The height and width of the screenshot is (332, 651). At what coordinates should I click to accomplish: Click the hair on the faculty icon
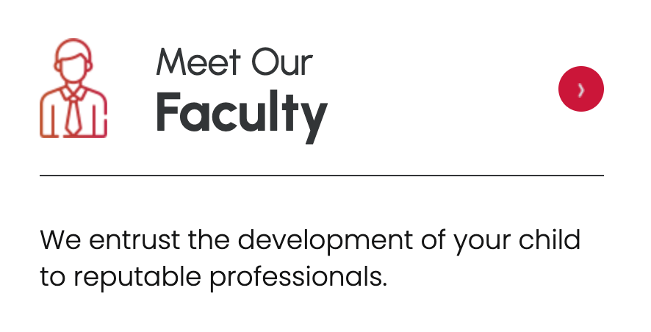[x=73, y=49]
